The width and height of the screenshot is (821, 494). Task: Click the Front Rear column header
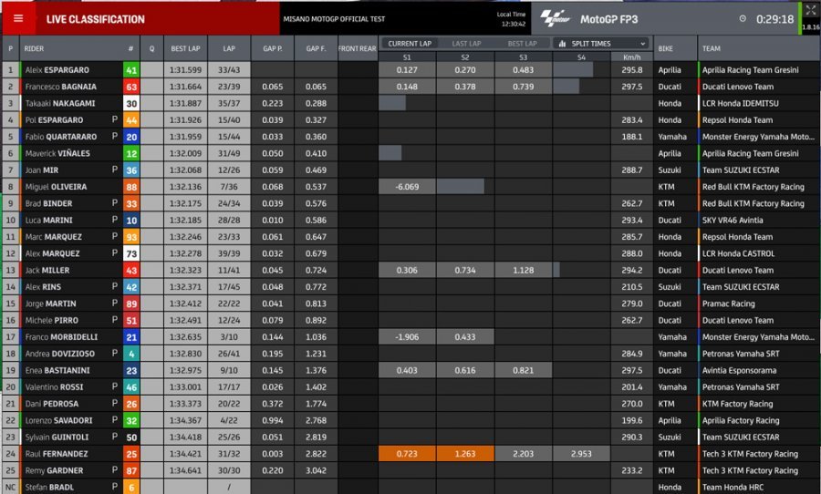coord(357,48)
